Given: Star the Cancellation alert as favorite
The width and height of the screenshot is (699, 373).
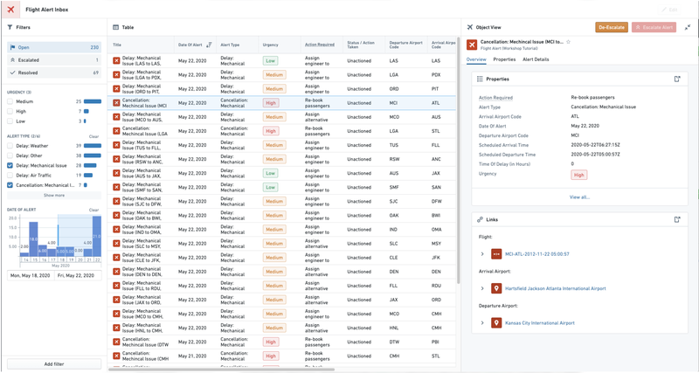Looking at the screenshot, I should (x=569, y=41).
